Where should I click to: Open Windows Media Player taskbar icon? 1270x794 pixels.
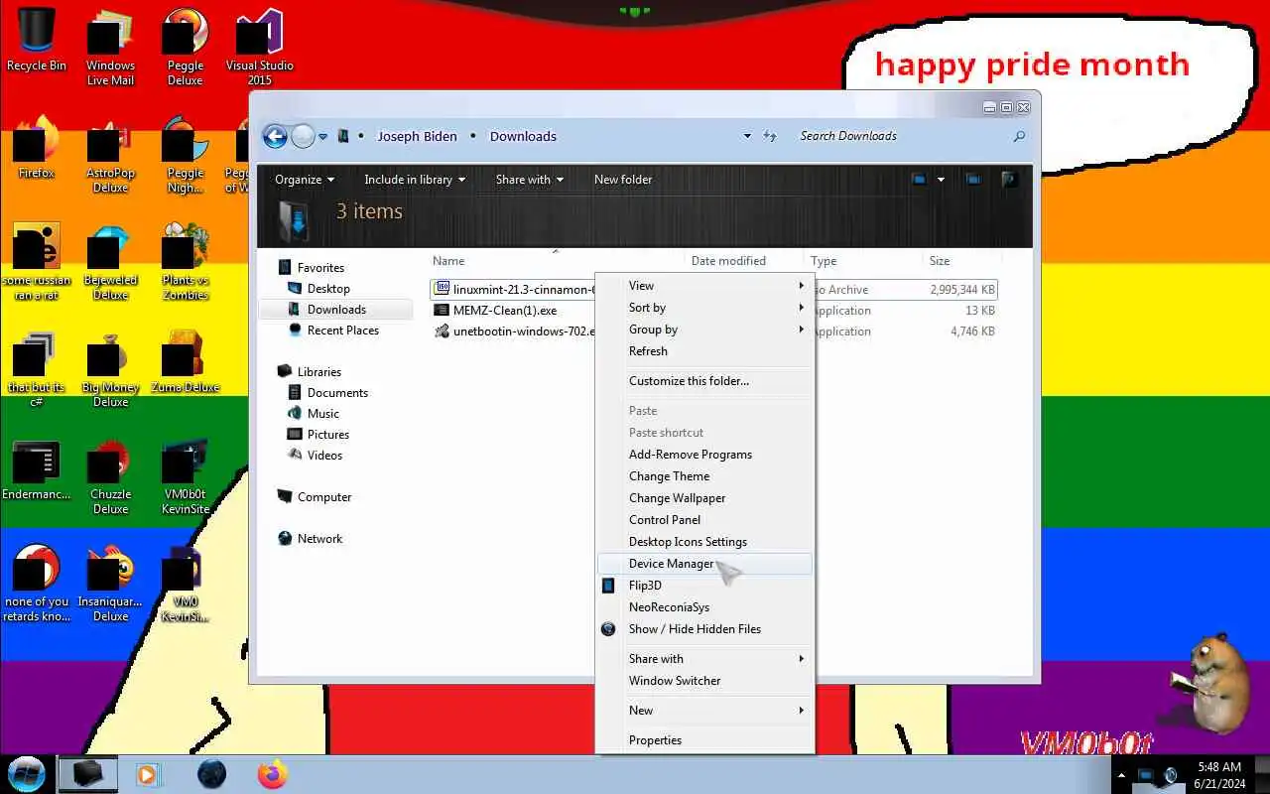148,774
